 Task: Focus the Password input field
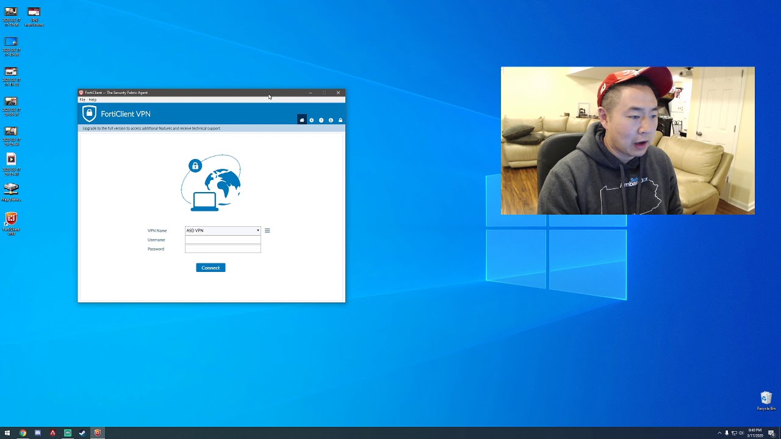[x=223, y=249]
